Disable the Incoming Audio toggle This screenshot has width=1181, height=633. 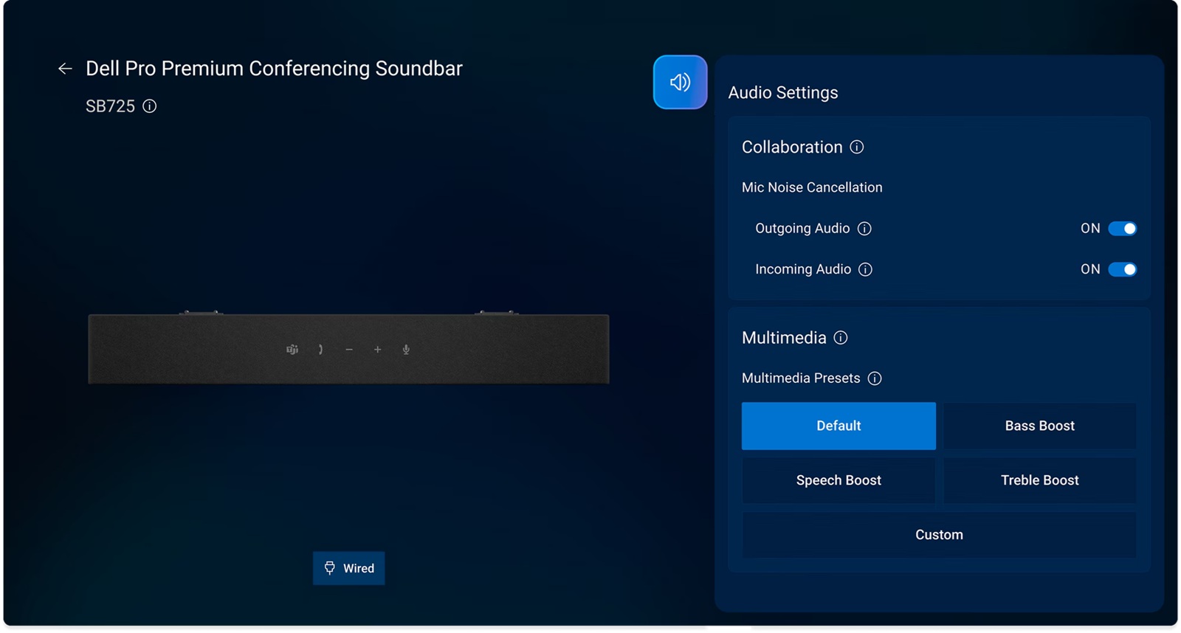point(1122,270)
